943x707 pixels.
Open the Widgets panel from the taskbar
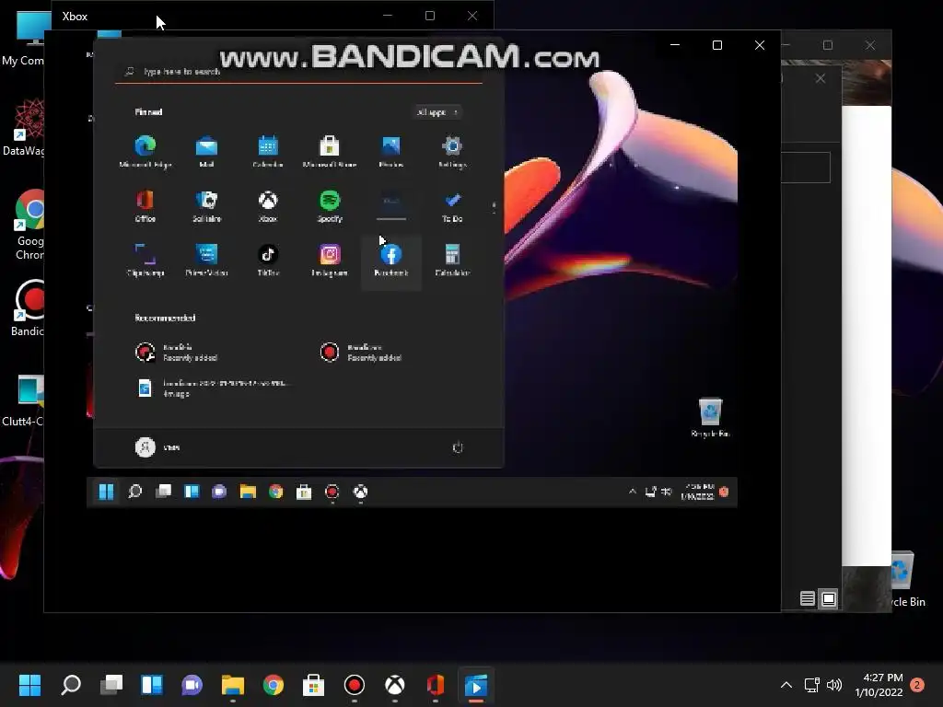pyautogui.click(x=152, y=685)
